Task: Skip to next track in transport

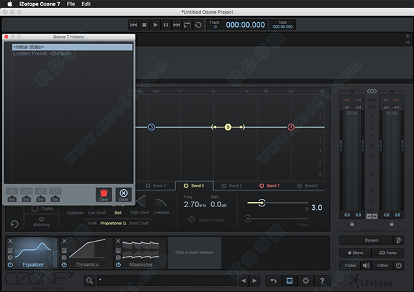Action: (177, 25)
